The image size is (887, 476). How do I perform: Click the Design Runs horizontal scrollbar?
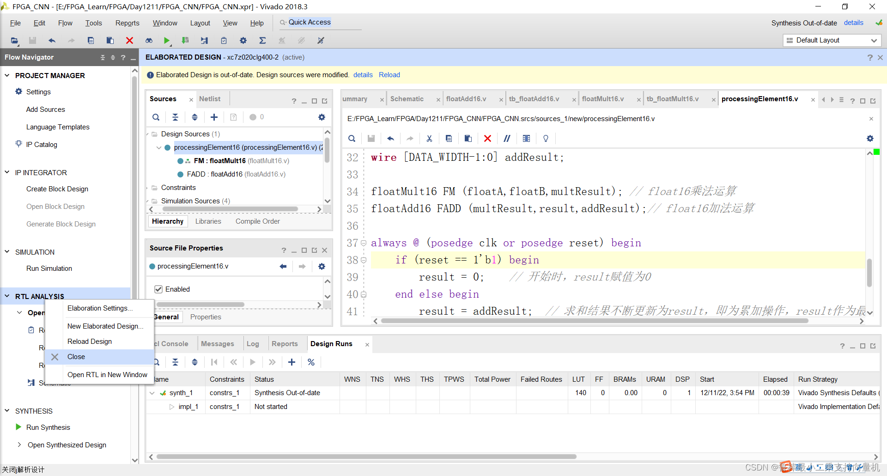pos(366,457)
